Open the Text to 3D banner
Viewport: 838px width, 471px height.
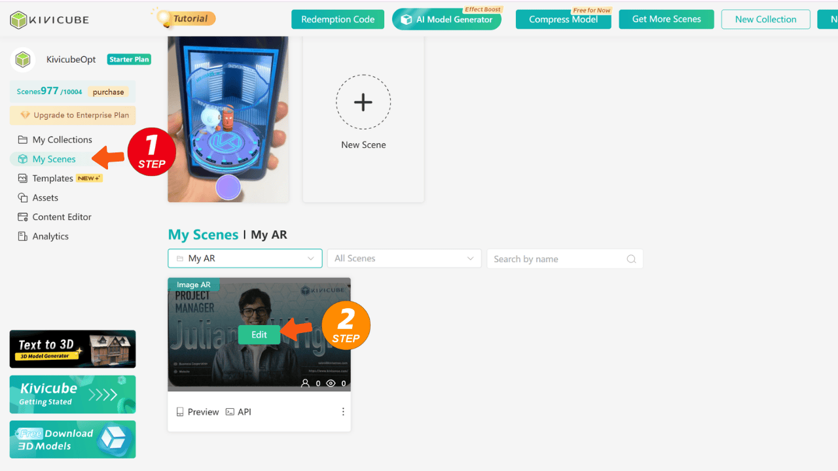click(73, 349)
